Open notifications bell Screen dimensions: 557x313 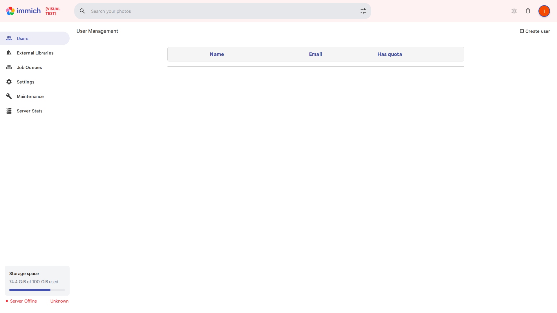coord(528,11)
